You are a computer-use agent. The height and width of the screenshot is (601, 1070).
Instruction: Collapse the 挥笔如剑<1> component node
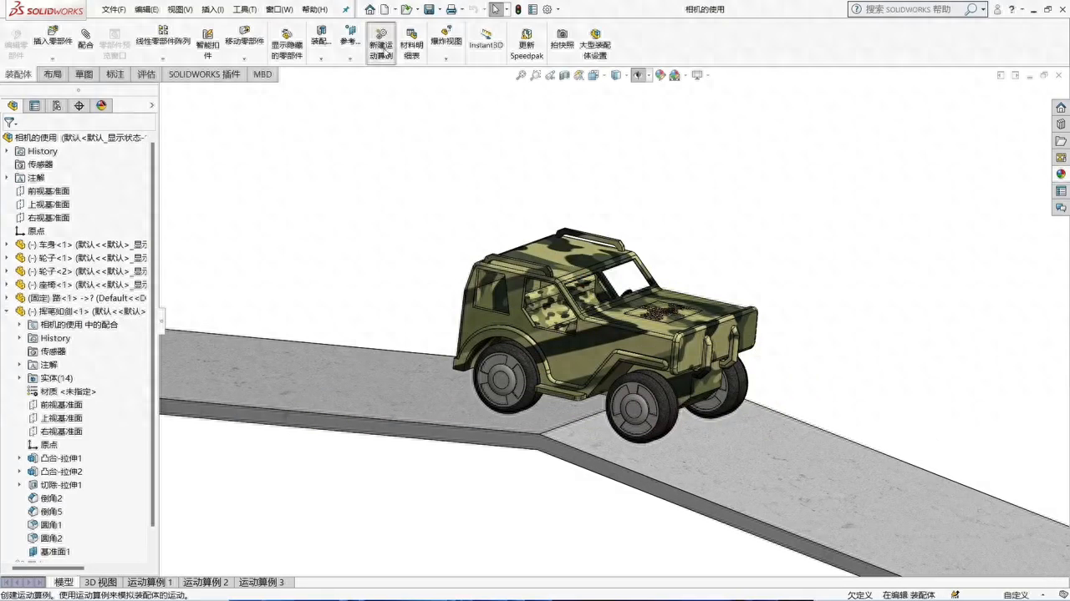click(x=7, y=311)
